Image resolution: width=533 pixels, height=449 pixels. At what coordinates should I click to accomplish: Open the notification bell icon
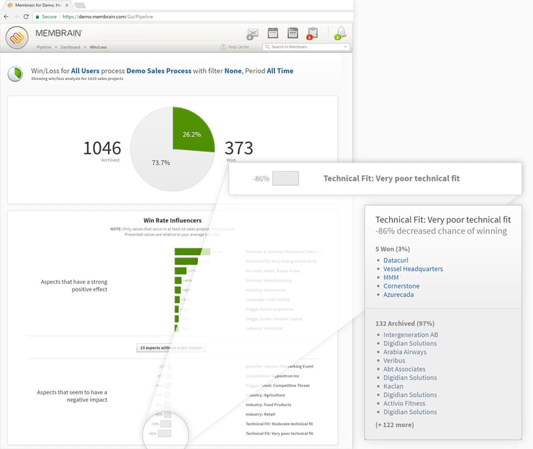[340, 33]
